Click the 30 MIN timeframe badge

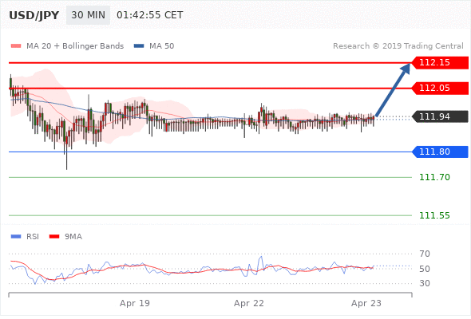[88, 15]
